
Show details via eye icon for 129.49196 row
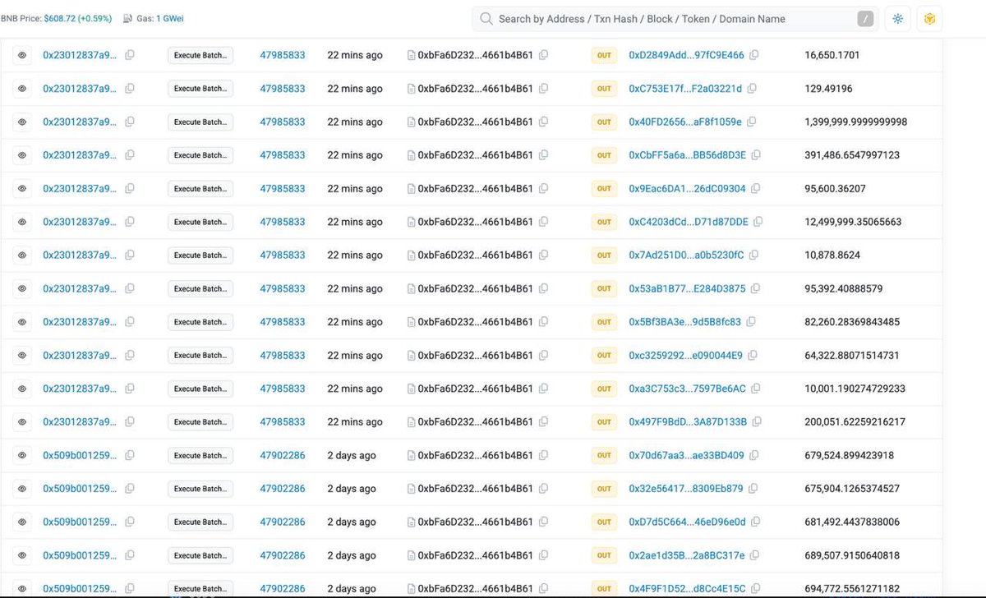coord(22,89)
